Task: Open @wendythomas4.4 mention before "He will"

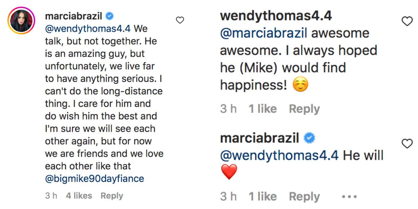Action: click(x=279, y=155)
